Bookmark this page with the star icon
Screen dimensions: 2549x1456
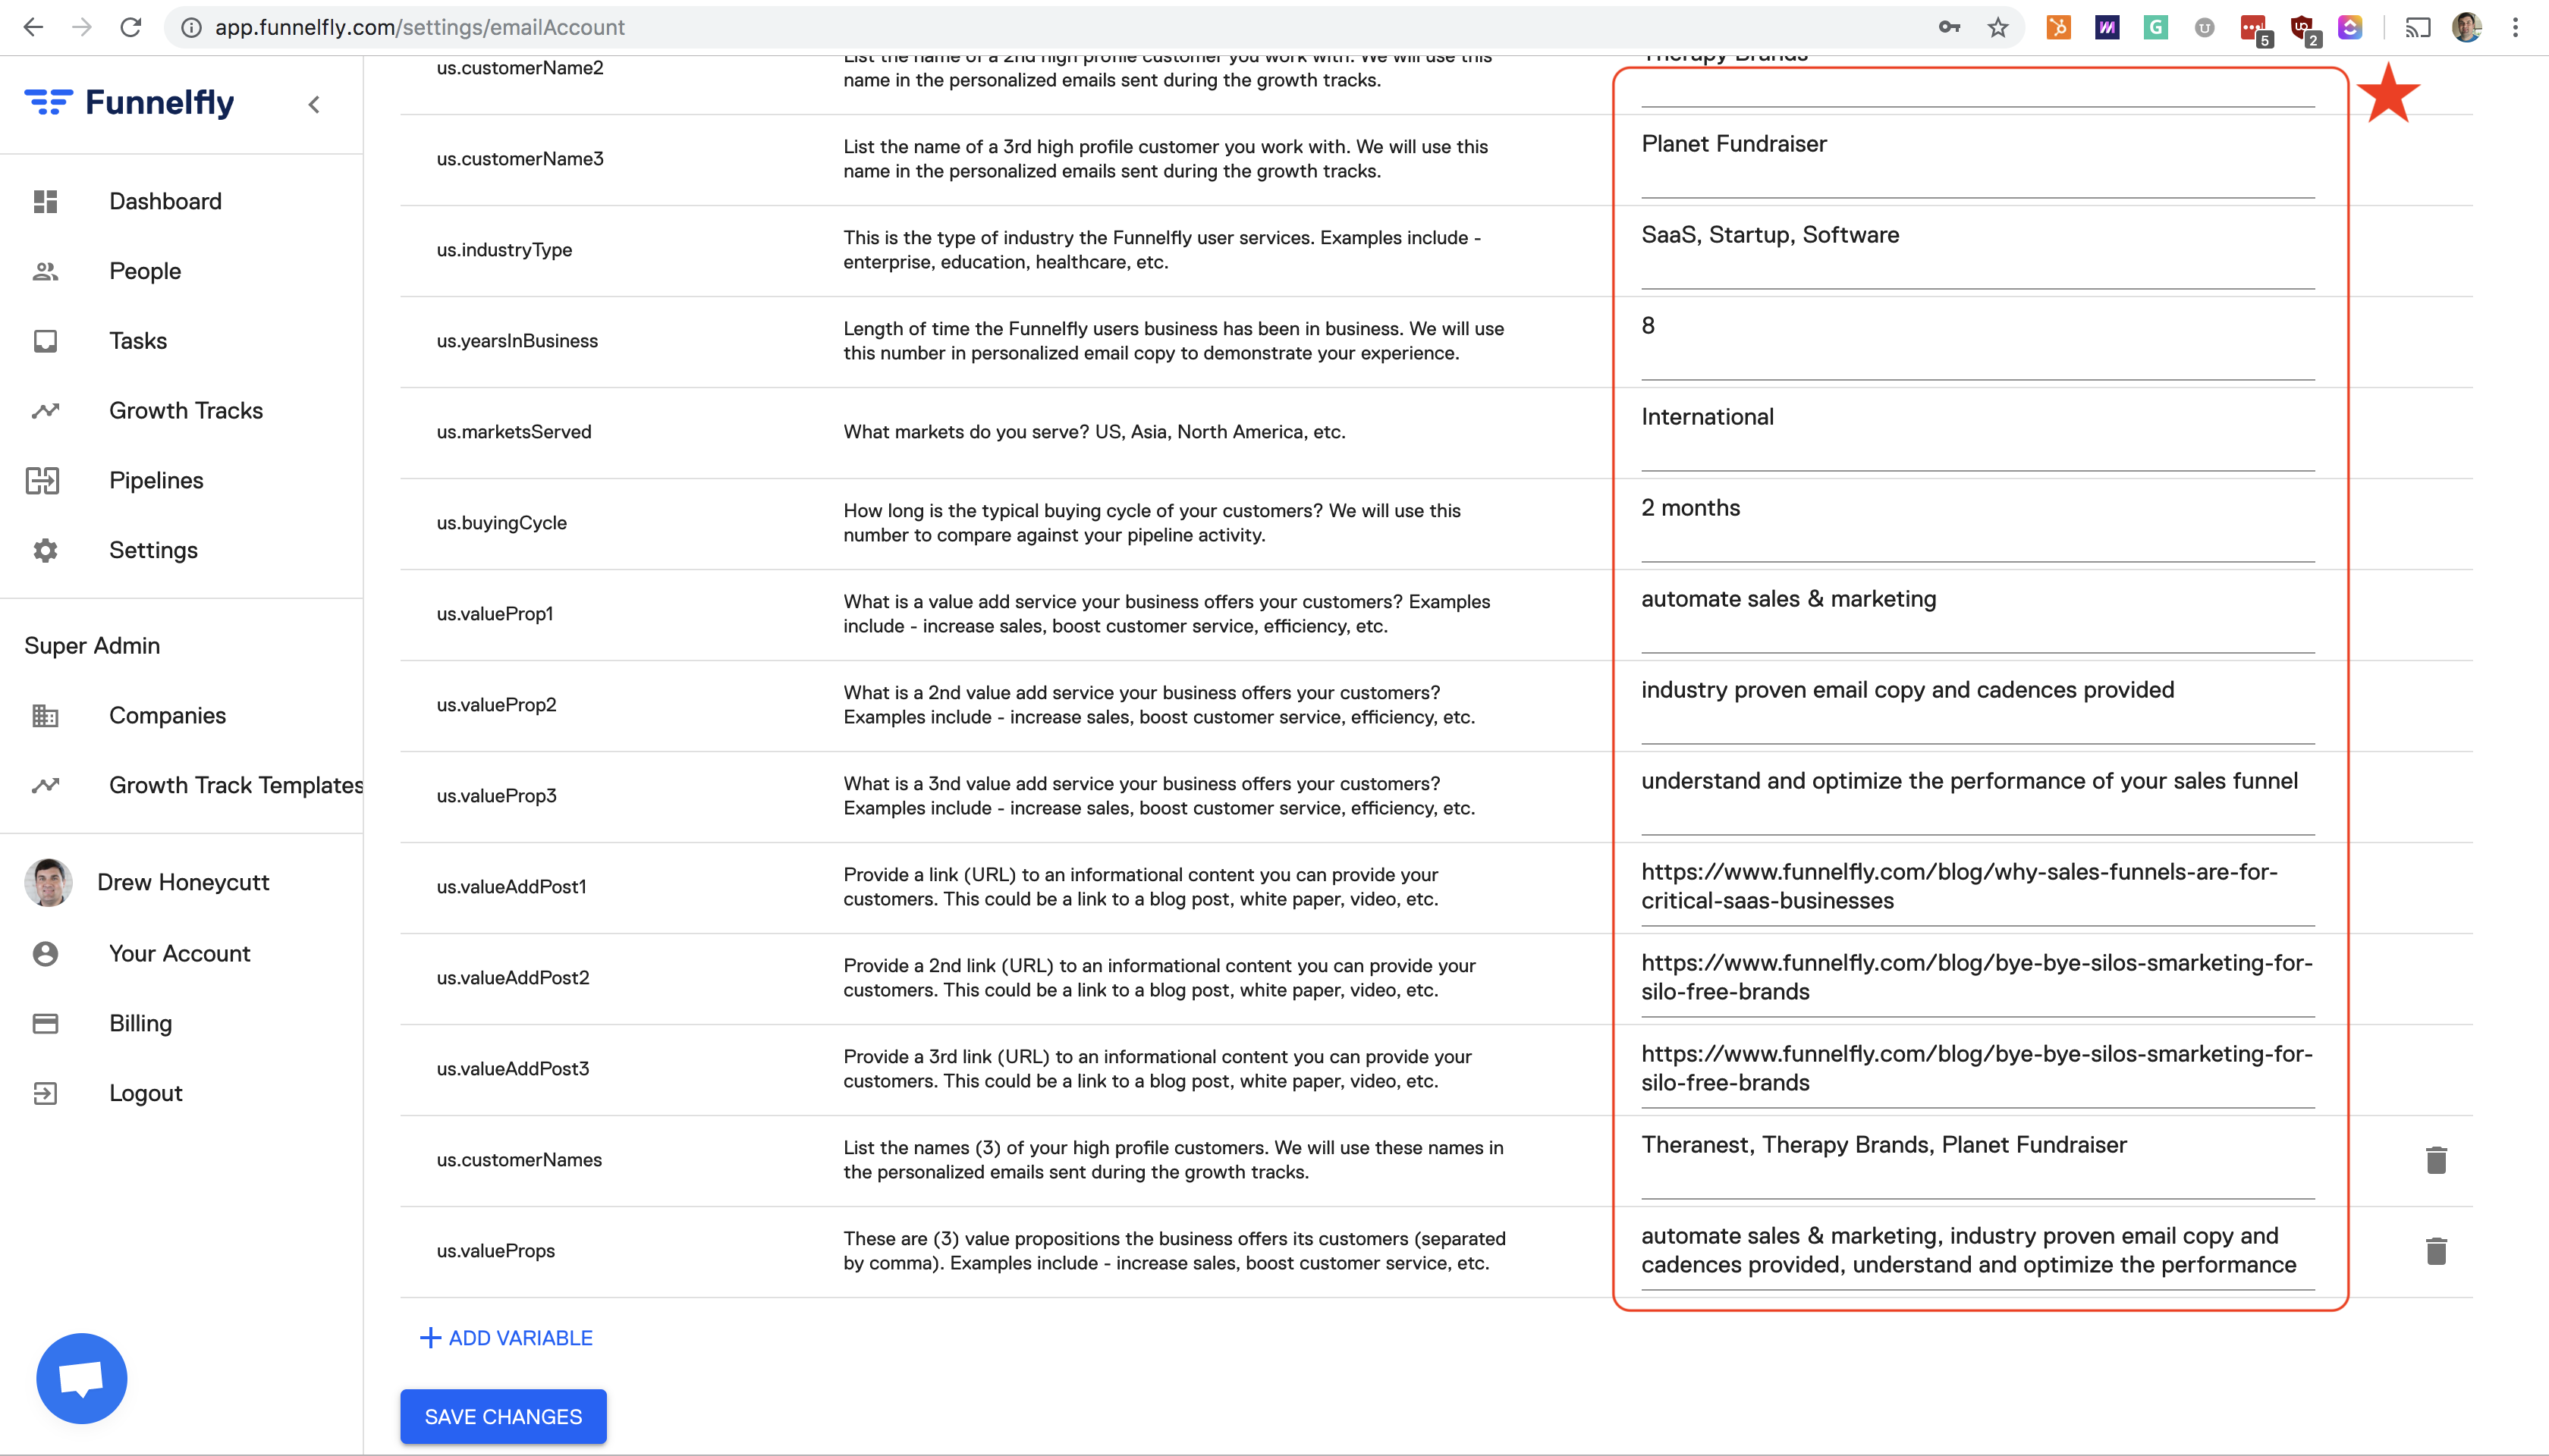[x=1997, y=27]
